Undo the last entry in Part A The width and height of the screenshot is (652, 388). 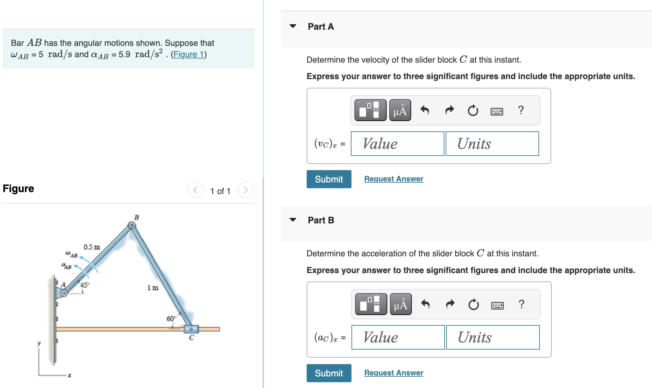point(425,110)
